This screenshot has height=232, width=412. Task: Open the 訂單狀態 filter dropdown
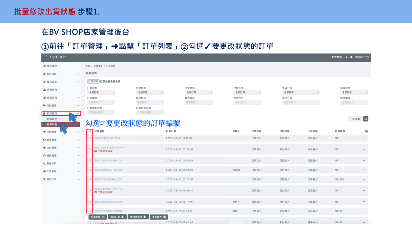[x=101, y=92]
